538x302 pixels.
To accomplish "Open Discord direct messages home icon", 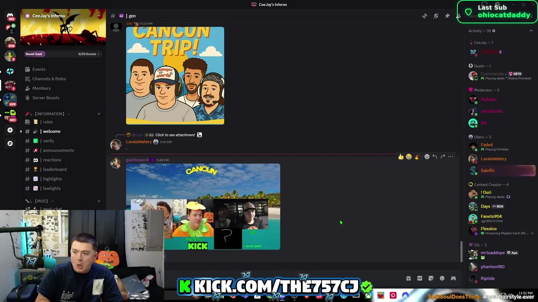I will point(10,16).
